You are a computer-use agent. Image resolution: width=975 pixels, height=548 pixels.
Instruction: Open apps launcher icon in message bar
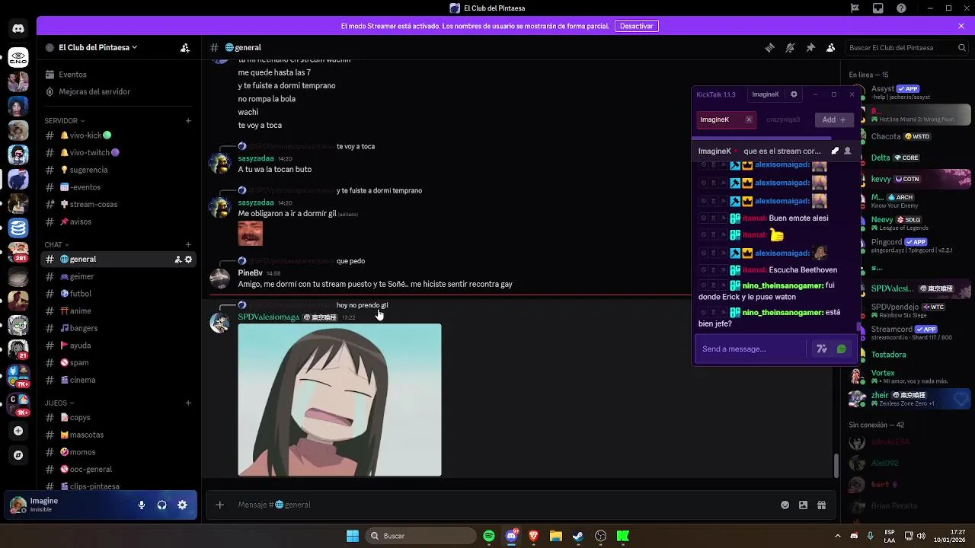pyautogui.click(x=821, y=505)
